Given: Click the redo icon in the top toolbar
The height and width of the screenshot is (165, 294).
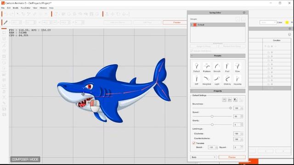Looking at the screenshot, I should click(11, 14).
